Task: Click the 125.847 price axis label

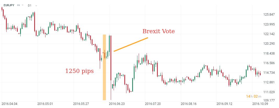Action: (x=269, y=15)
